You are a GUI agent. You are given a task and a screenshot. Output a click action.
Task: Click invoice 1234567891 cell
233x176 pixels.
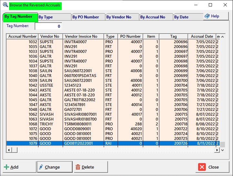pyautogui.click(x=75, y=105)
